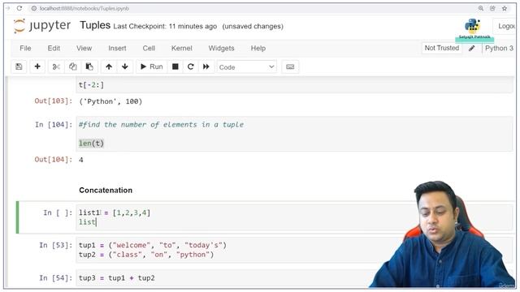Click the Not Trusted button

[442, 48]
